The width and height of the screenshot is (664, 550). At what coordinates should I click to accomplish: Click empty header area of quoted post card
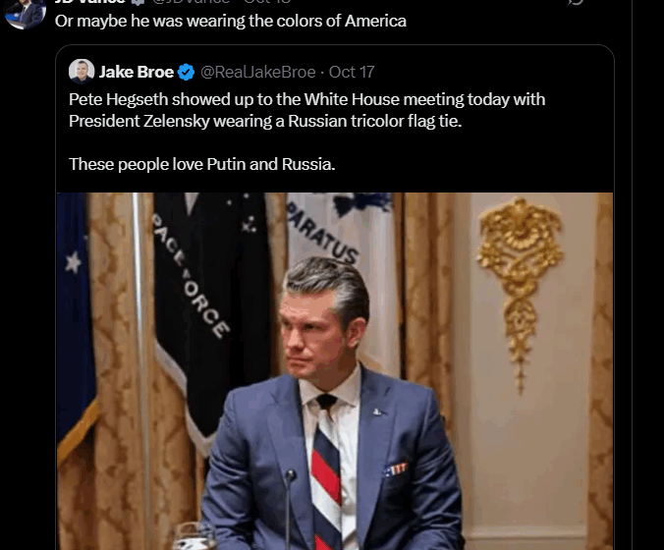491,72
